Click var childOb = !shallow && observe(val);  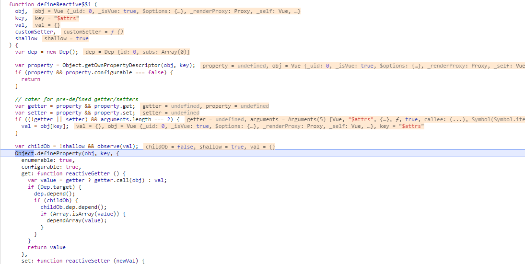click(x=77, y=147)
